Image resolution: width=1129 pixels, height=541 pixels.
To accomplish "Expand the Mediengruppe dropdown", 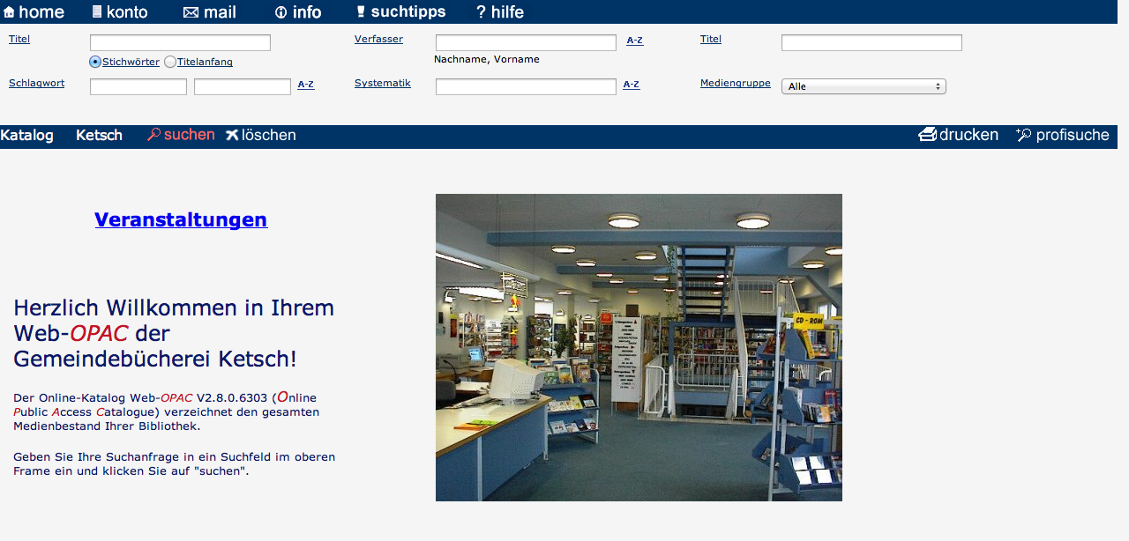I will pos(864,86).
